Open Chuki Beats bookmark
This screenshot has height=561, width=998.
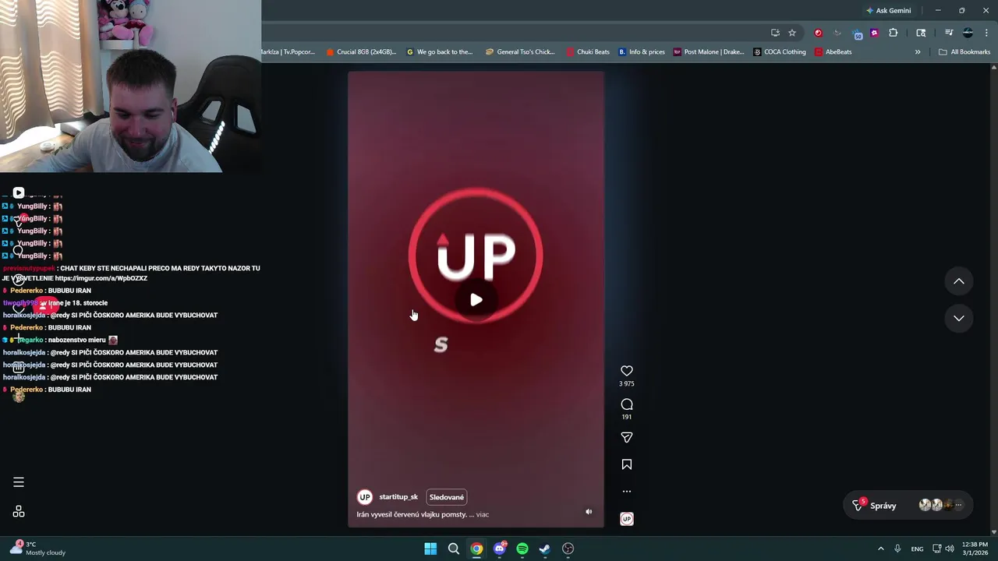pyautogui.click(x=588, y=52)
